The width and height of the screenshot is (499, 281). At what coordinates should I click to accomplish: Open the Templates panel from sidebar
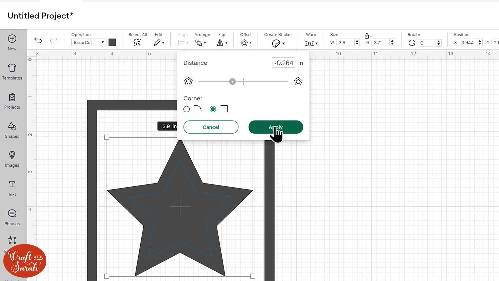click(x=12, y=72)
